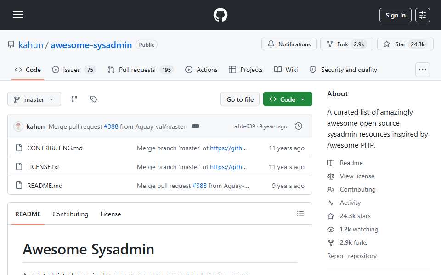Open LICENSE.txt file
Image resolution: width=441 pixels, height=275 pixels.
pyautogui.click(x=43, y=167)
